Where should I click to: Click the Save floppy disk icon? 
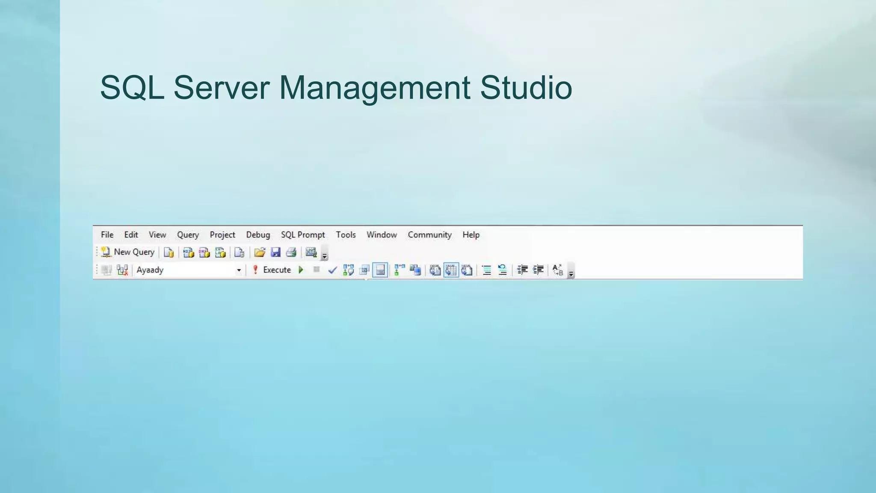pos(275,252)
